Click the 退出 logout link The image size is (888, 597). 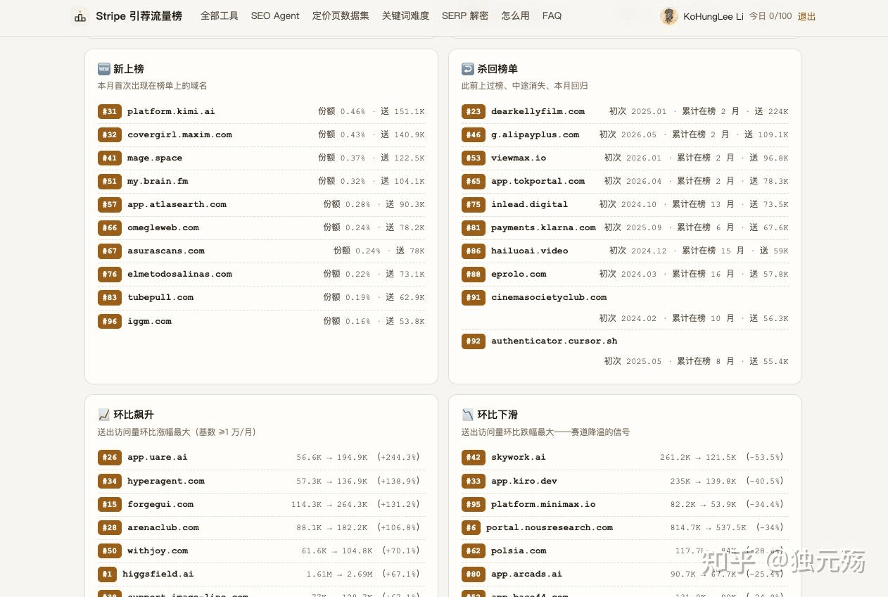click(x=806, y=16)
